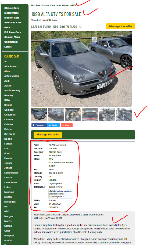
Task: Click the top Message the seller button
Action: click(120, 26)
